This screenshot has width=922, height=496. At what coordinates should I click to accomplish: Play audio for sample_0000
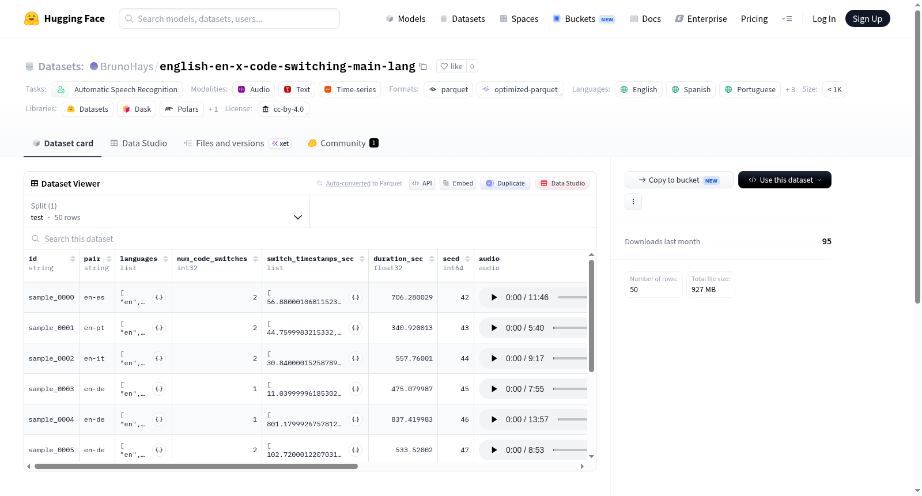pos(494,297)
